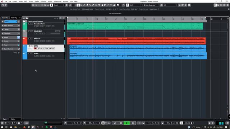Select the Zoom magnifier tool
Image resolution: width=230 pixels, height=129 pixels.
(x=99, y=5)
